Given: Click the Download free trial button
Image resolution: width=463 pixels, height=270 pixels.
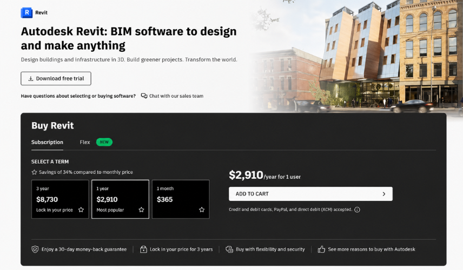Looking at the screenshot, I should 56,78.
